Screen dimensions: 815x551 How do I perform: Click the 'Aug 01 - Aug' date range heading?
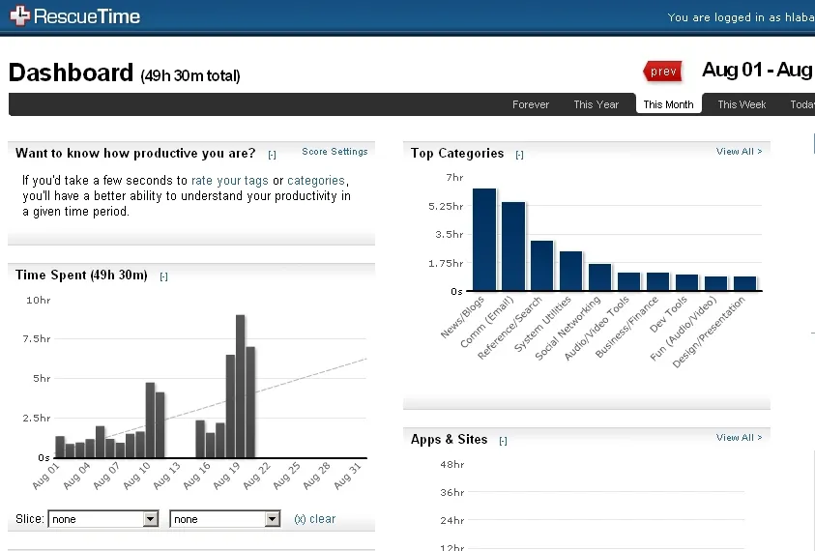(x=758, y=70)
